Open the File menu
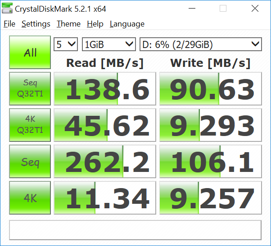271x246 pixels. (x=9, y=24)
